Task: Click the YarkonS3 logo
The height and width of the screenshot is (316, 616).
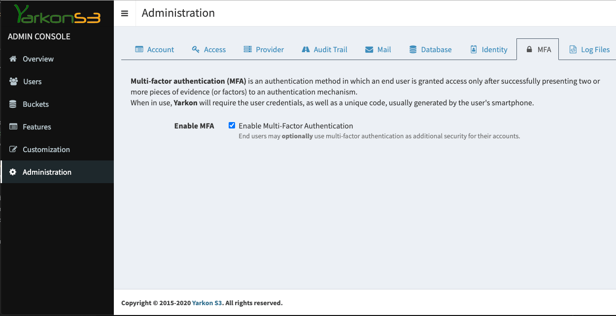Action: pos(57,15)
